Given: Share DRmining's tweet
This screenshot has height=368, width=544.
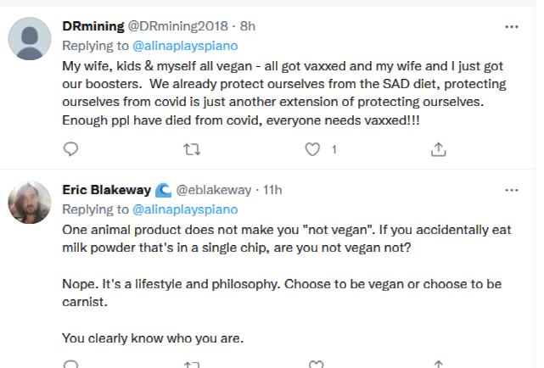Looking at the screenshot, I should [x=438, y=149].
